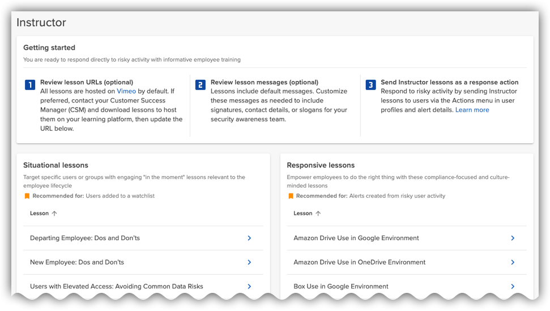
Task: Open Amazon Drive Use in OneDrive Environment
Action: click(x=359, y=262)
